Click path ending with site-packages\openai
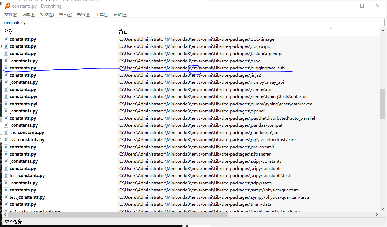This screenshot has width=387, height=227. tap(192, 111)
